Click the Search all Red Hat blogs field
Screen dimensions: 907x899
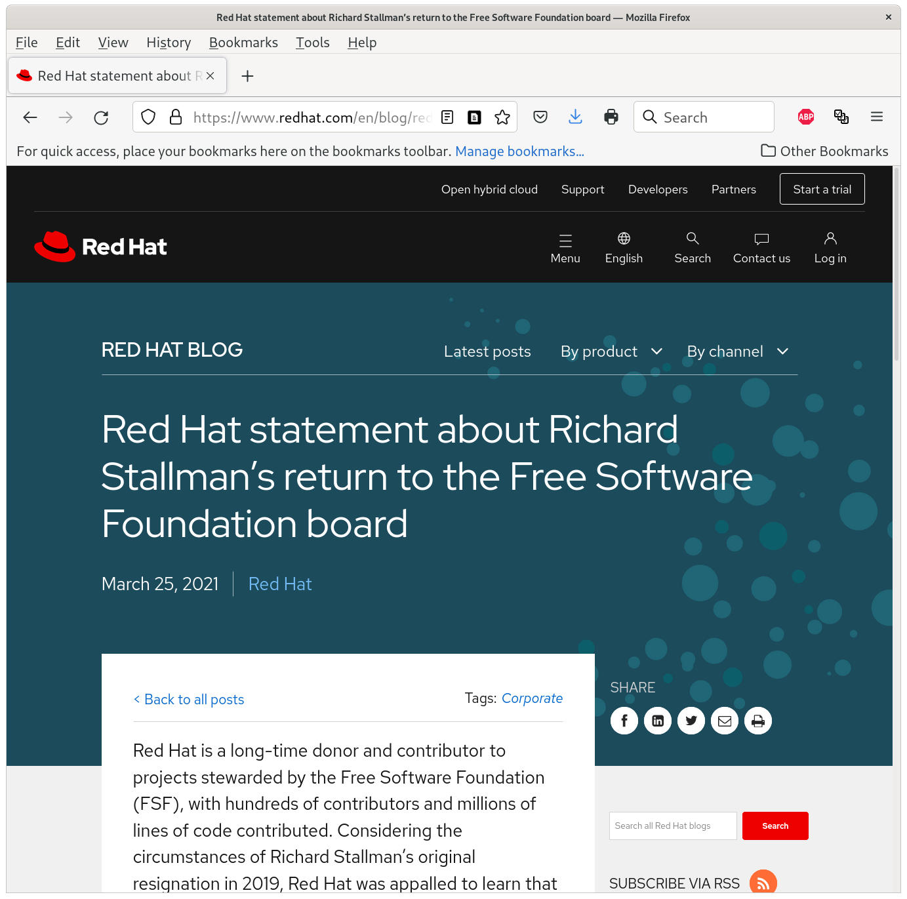[x=673, y=826]
